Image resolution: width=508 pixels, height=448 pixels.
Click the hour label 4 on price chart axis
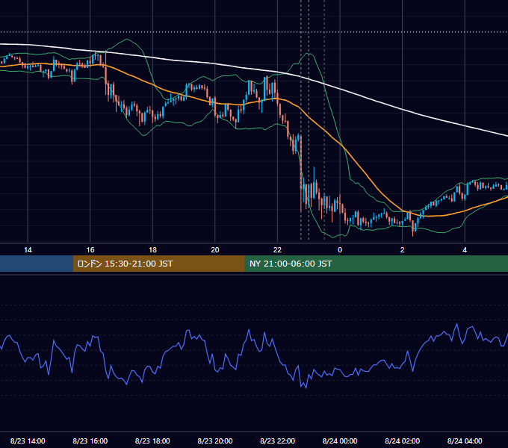point(465,250)
